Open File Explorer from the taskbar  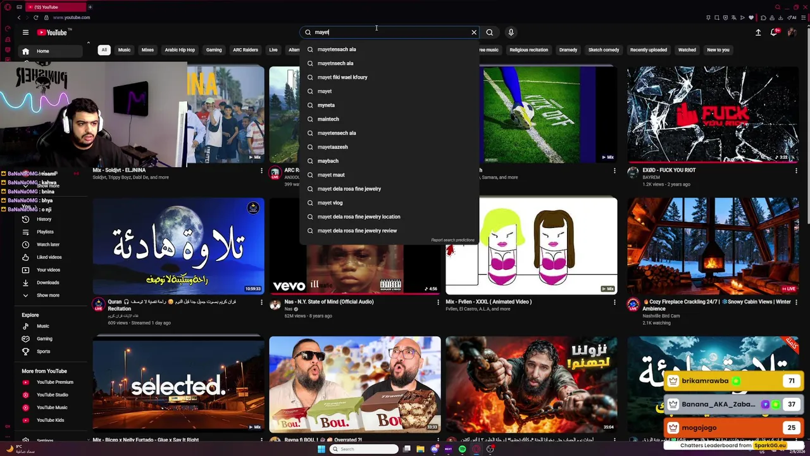click(x=420, y=449)
